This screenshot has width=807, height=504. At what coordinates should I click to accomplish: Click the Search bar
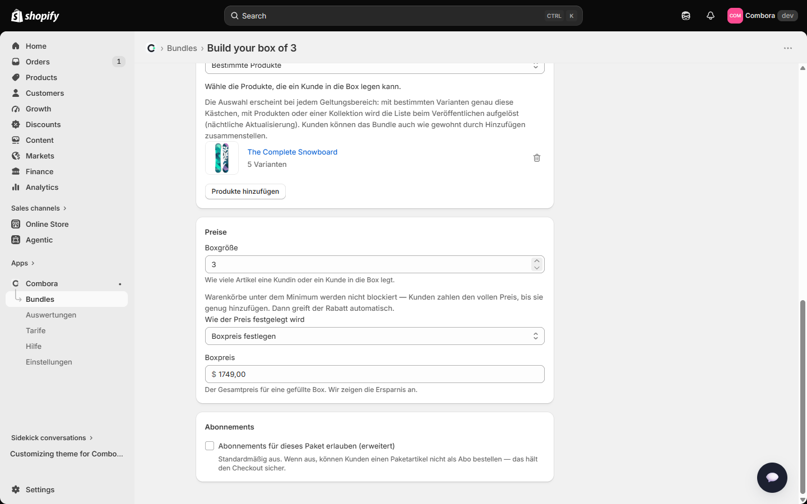coord(403,16)
